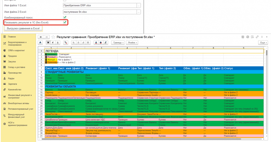Toggle Комбинированный поиск checkbox
271x142 pixels.
pyautogui.click(x=65, y=17)
